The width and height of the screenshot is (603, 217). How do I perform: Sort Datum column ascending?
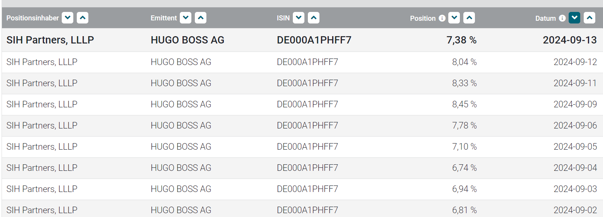(x=589, y=18)
